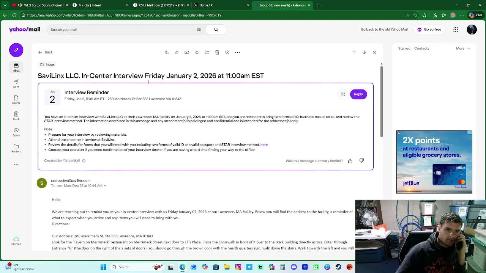Move message to folder icon
The width and height of the screenshot is (486, 273).
point(207,52)
